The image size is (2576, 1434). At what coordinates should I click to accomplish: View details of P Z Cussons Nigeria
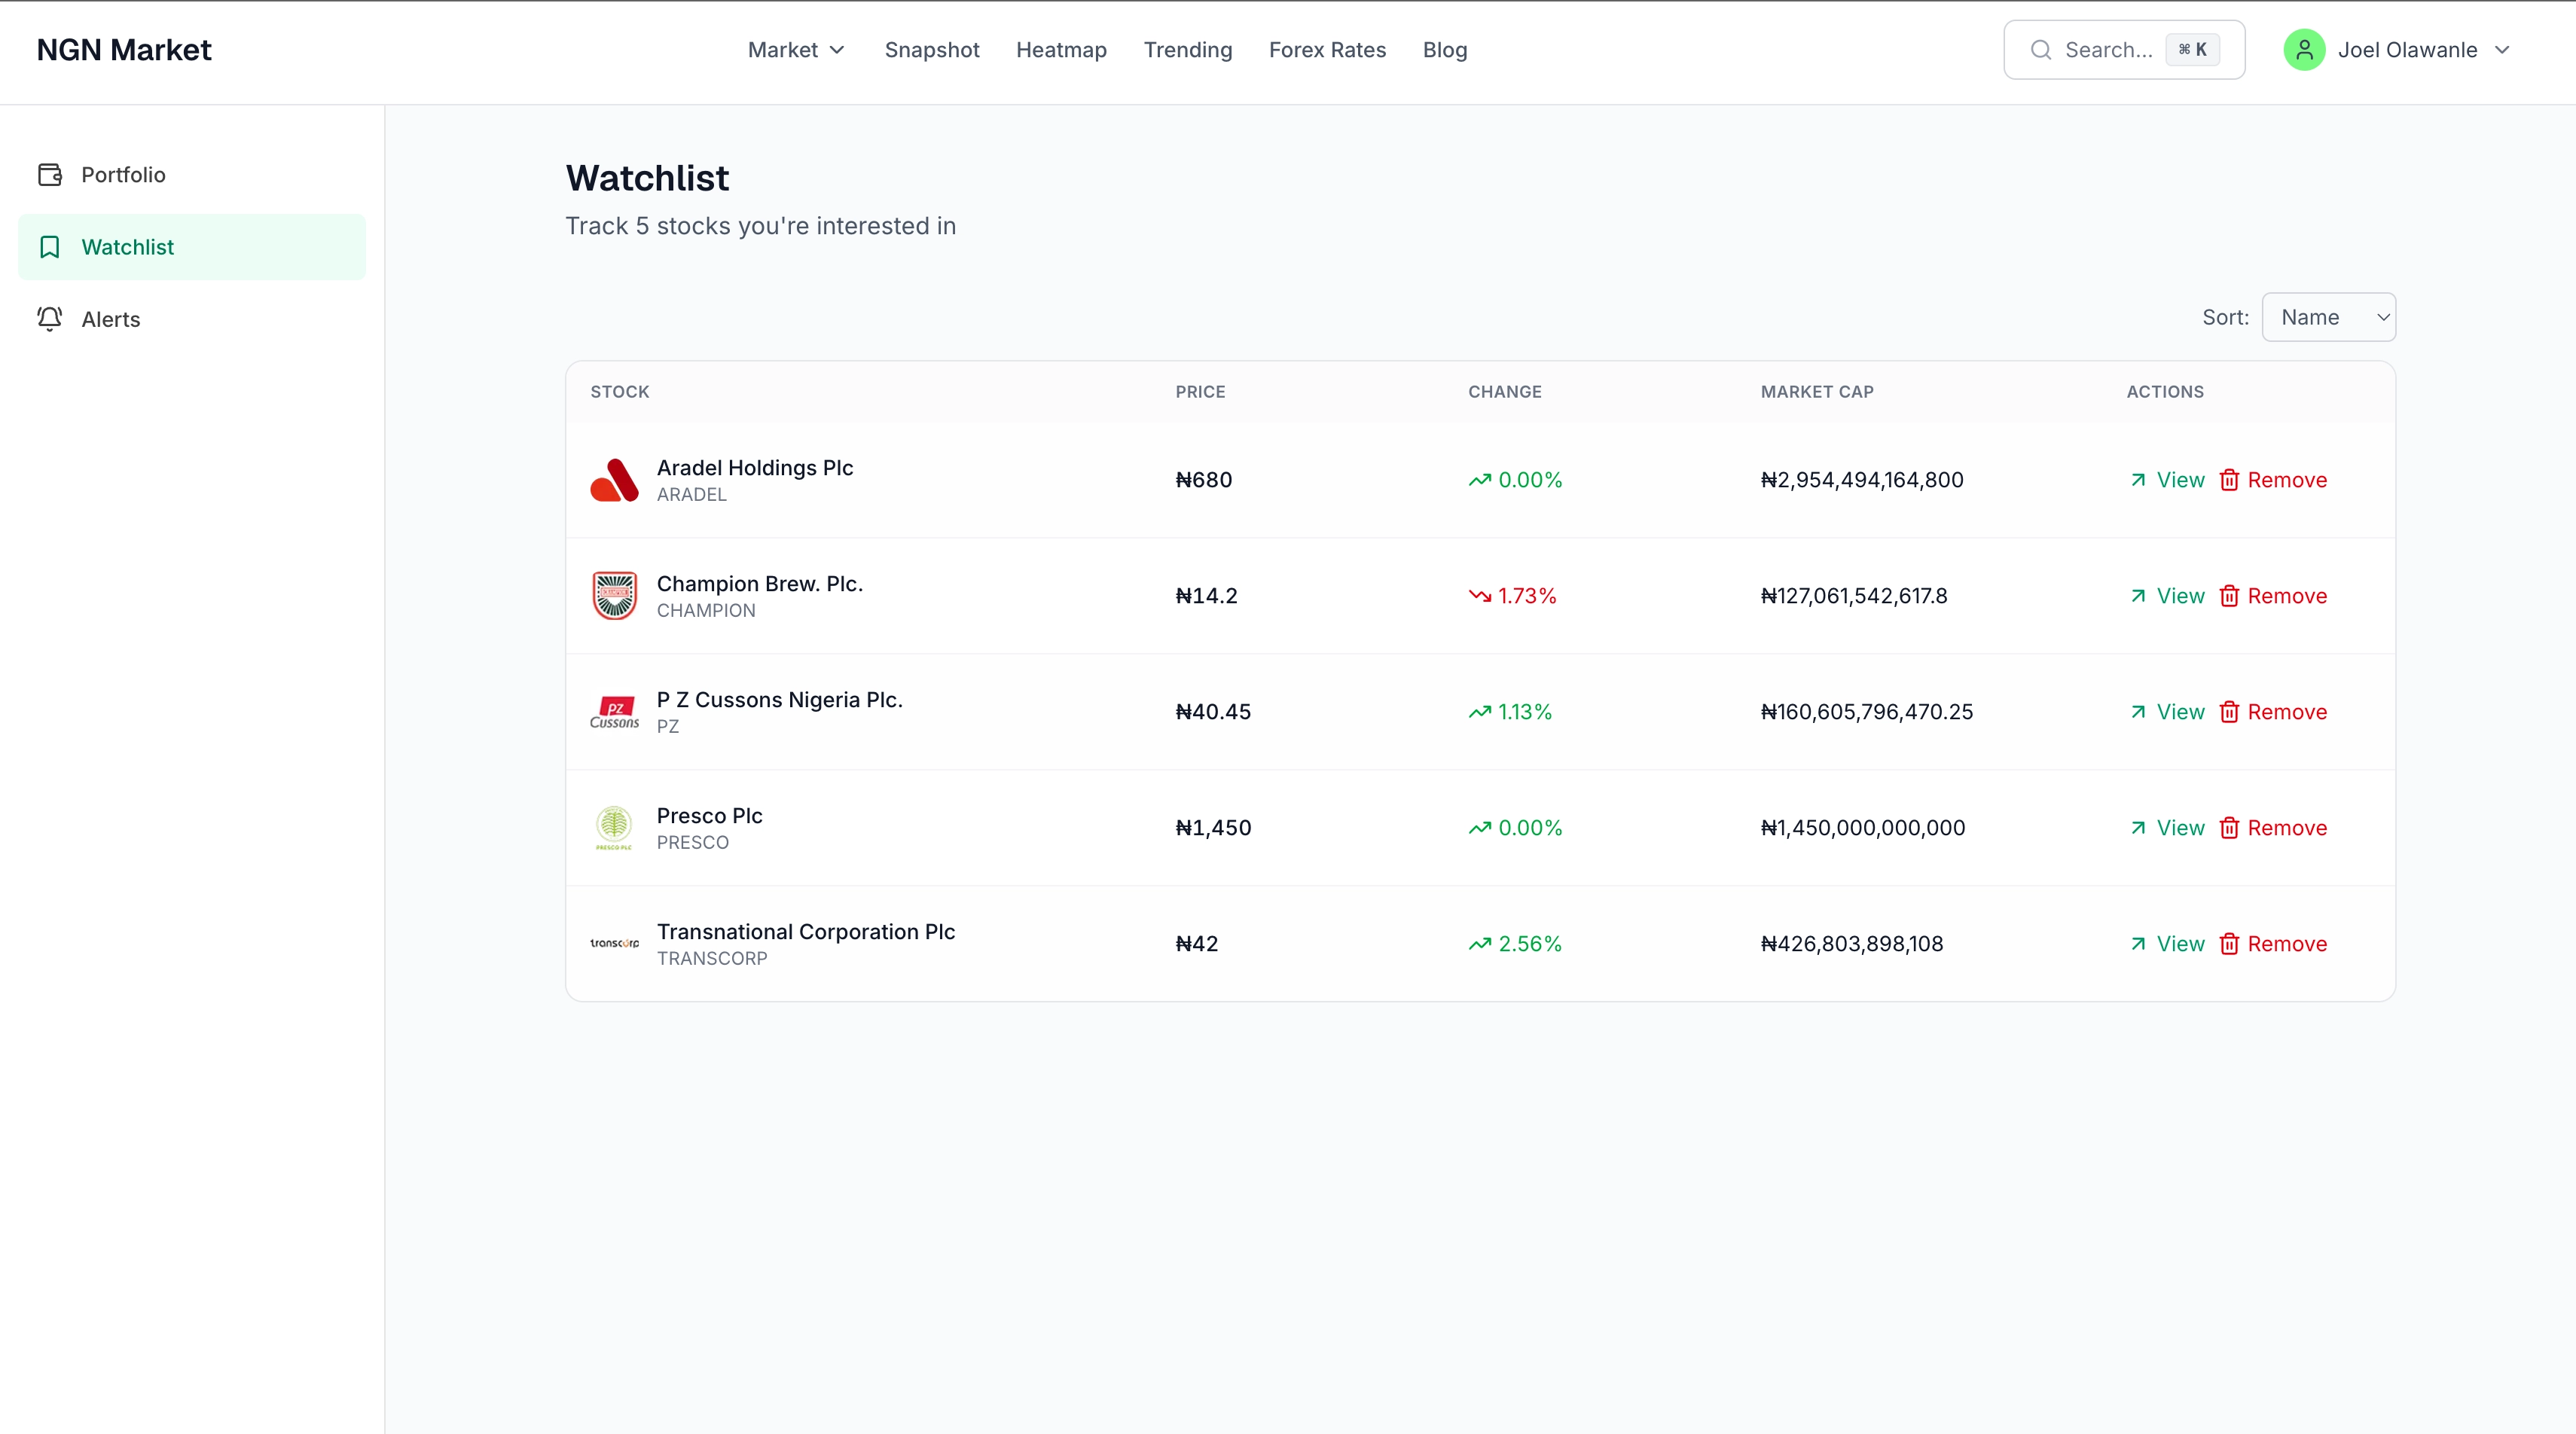click(2168, 711)
